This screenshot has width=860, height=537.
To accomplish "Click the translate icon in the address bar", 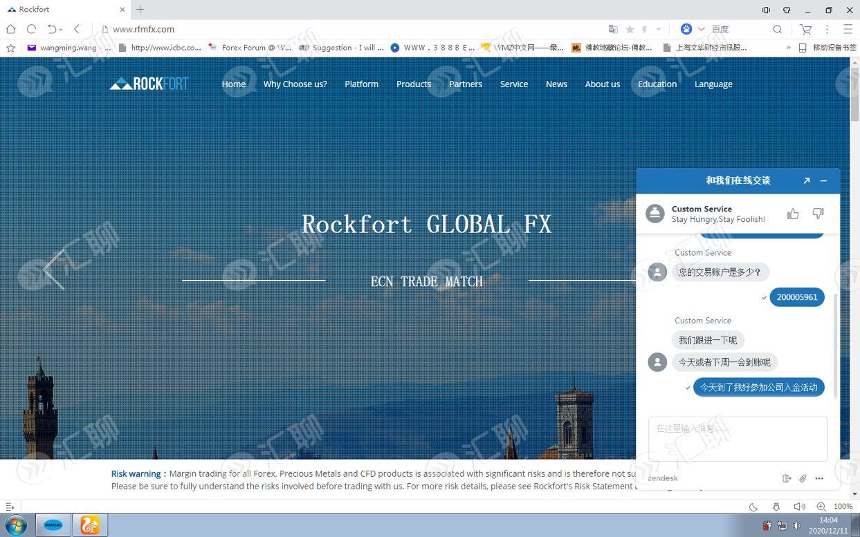I will (x=612, y=29).
